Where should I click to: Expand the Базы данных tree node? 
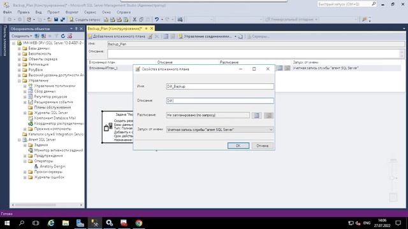(x=19, y=48)
